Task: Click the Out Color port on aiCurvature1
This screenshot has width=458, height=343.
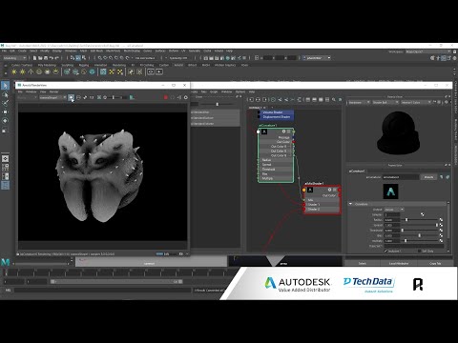Action: [x=294, y=142]
